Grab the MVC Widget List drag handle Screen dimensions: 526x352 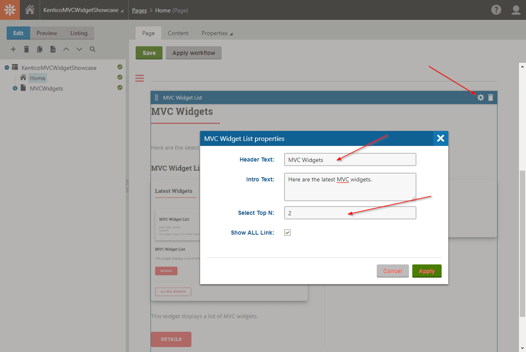[x=156, y=98]
